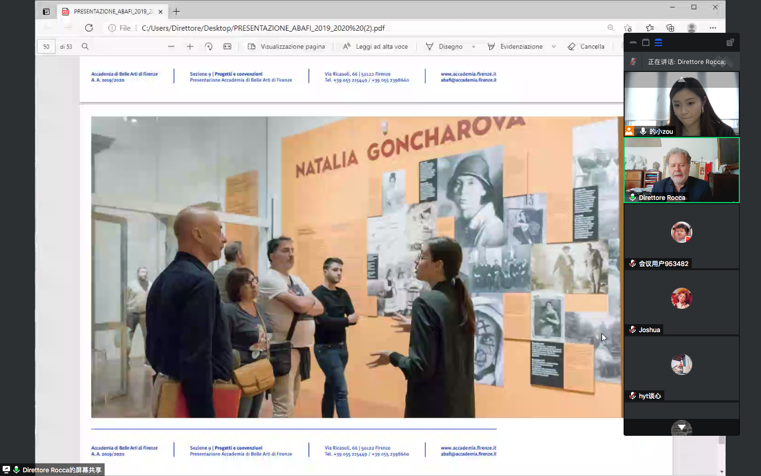761x476 pixels.
Task: Open the browser Collections icon
Action: (x=670, y=28)
